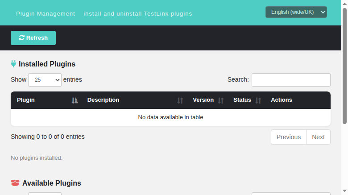348x195 pixels.
Task: Click the 'No plugins installed.' message
Action: pyautogui.click(x=37, y=158)
